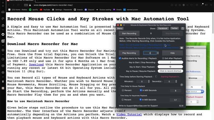This screenshot has width=214, height=120.
Task: Toggle Time Delay before Starting Playback checkbox
Action: pos(156,77)
